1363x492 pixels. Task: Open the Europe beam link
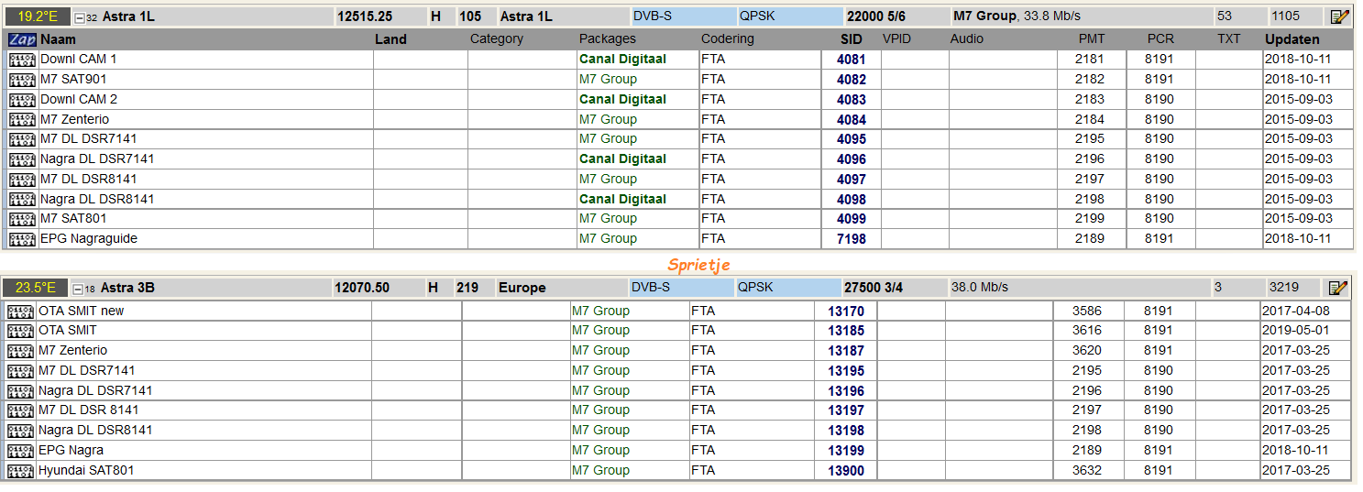click(x=522, y=288)
